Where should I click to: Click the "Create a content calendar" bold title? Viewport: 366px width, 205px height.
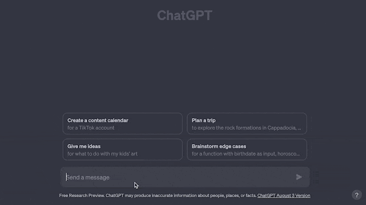tap(98, 121)
